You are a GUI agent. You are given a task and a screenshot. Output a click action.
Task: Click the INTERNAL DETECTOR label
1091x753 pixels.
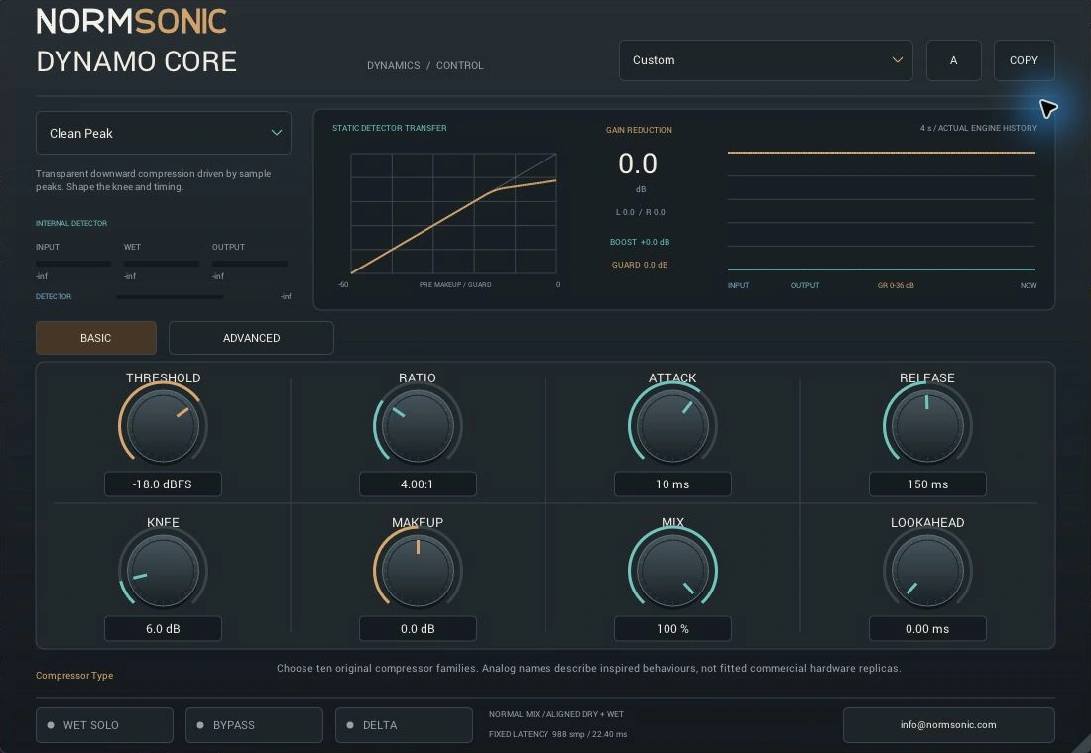coord(71,223)
